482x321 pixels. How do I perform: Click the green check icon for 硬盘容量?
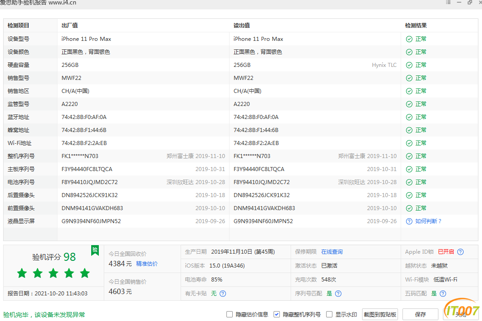[409, 65]
